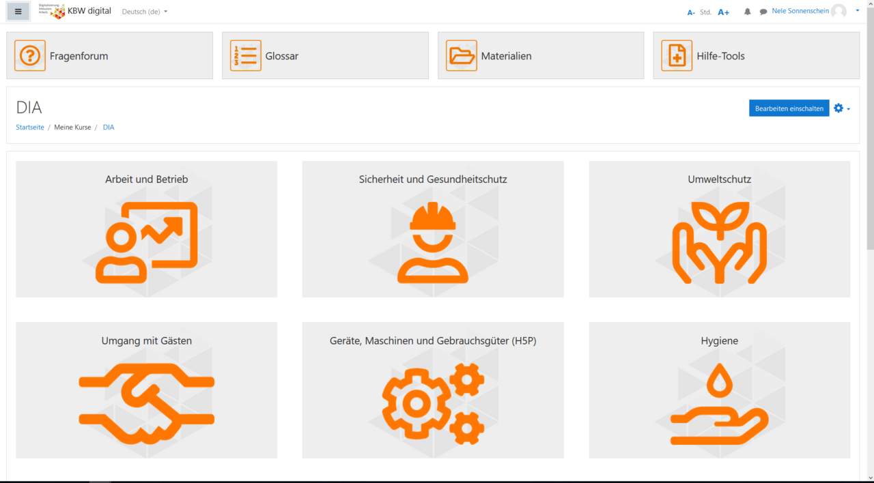
Task: Open the Geräte, Maschinen gears icon
Action: point(432,402)
